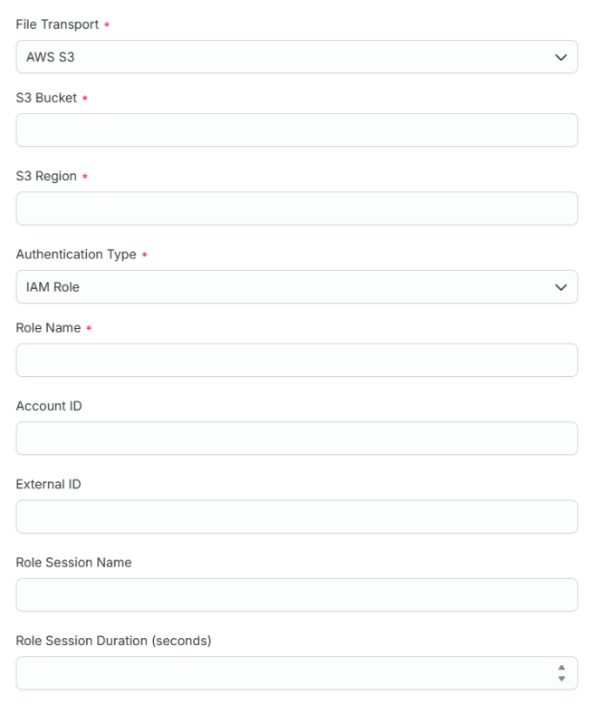Click the Role Name label
This screenshot has height=705, width=594.
(x=49, y=328)
